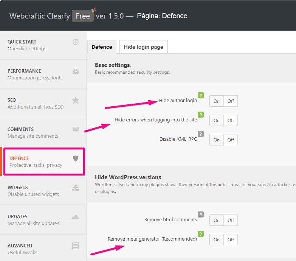Click the Disable XML-RPC label
296x261 pixels.
(178, 139)
